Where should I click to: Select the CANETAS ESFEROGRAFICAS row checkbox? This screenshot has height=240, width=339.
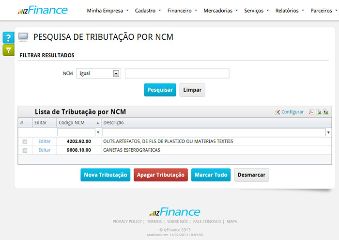tap(25, 150)
